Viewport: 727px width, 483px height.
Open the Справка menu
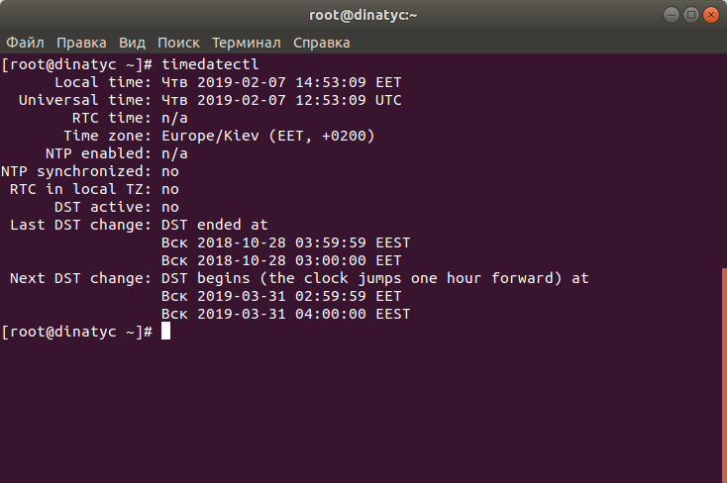[x=321, y=43]
